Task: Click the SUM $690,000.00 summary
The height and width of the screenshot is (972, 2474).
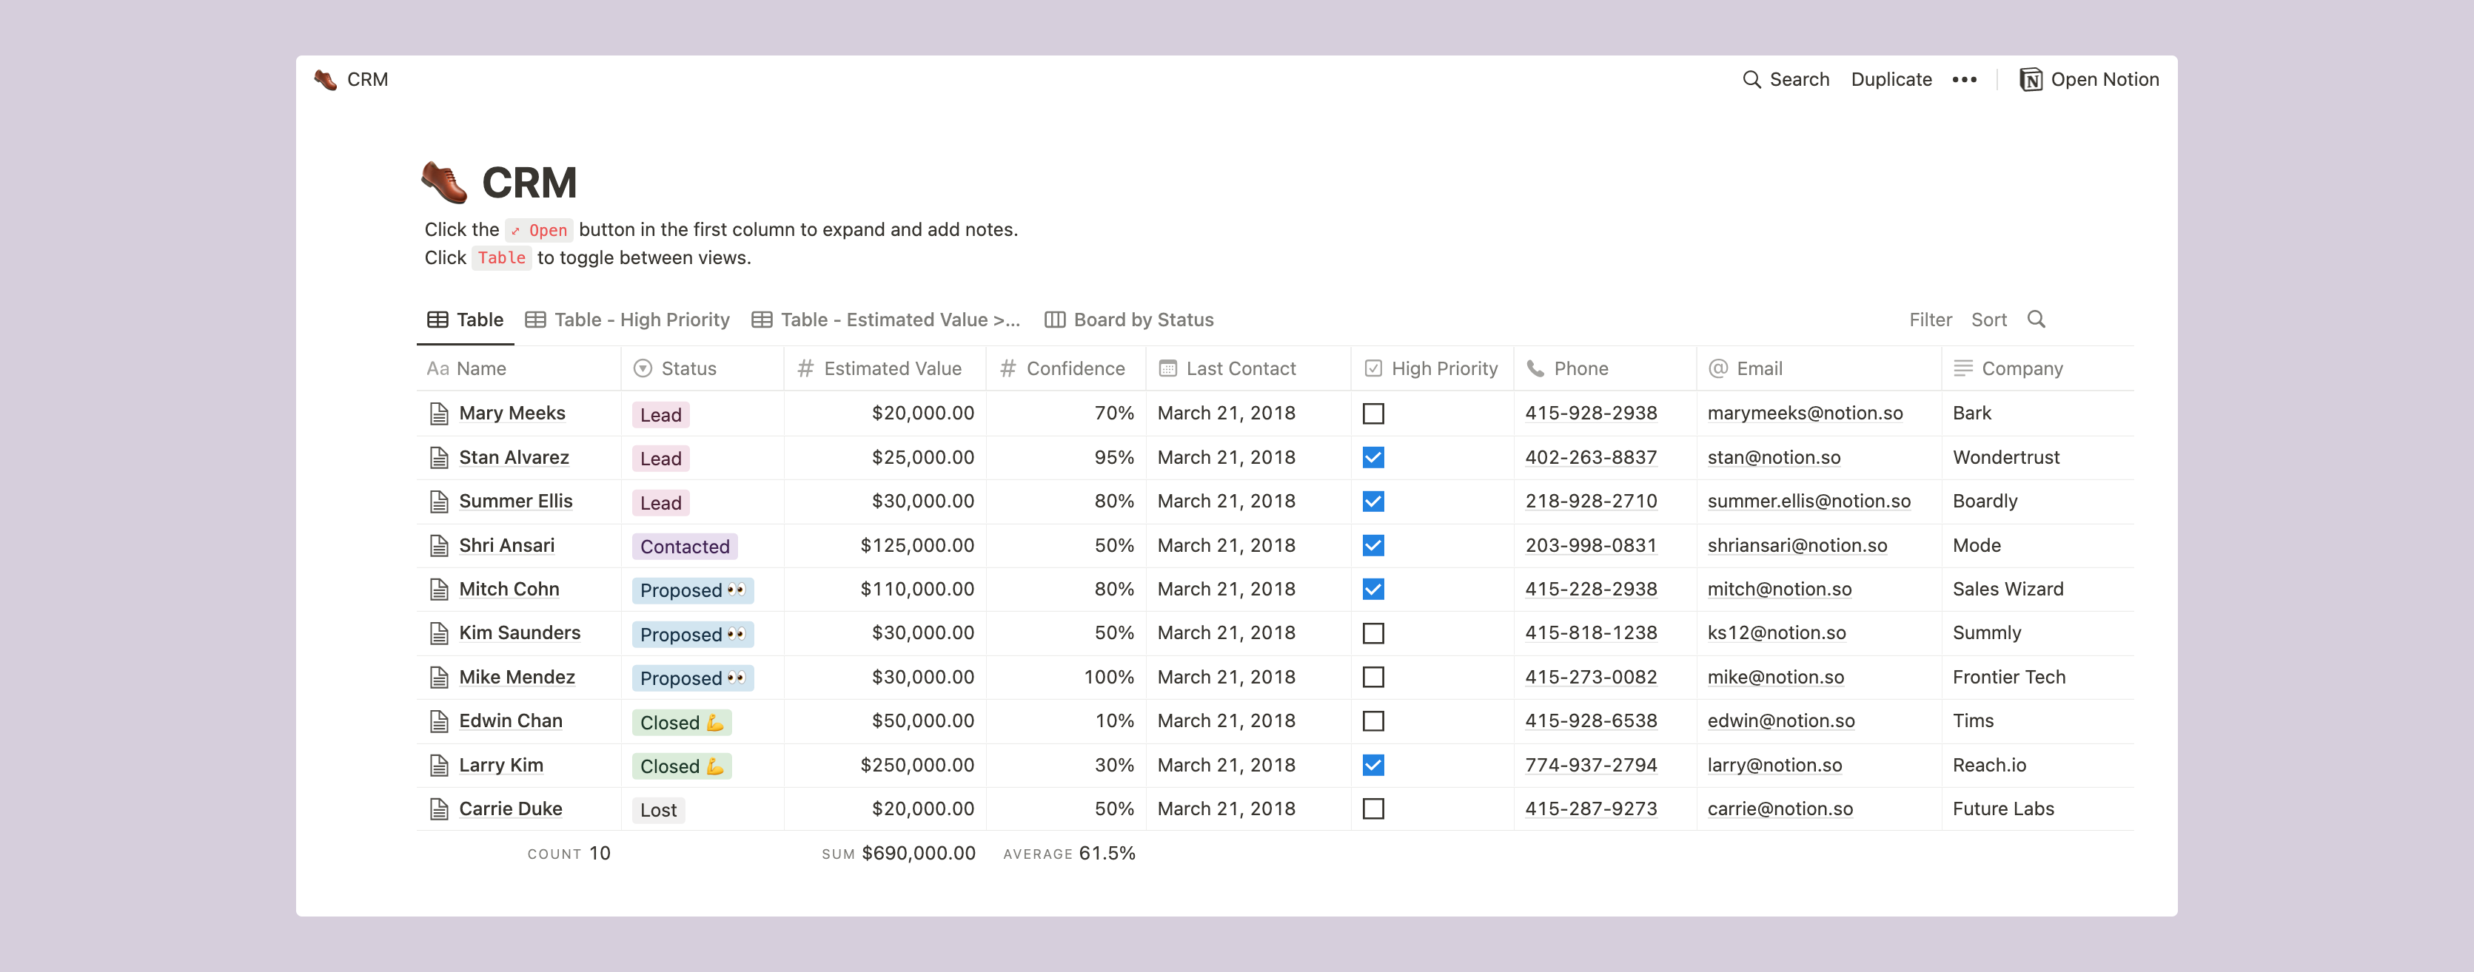Action: (898, 853)
